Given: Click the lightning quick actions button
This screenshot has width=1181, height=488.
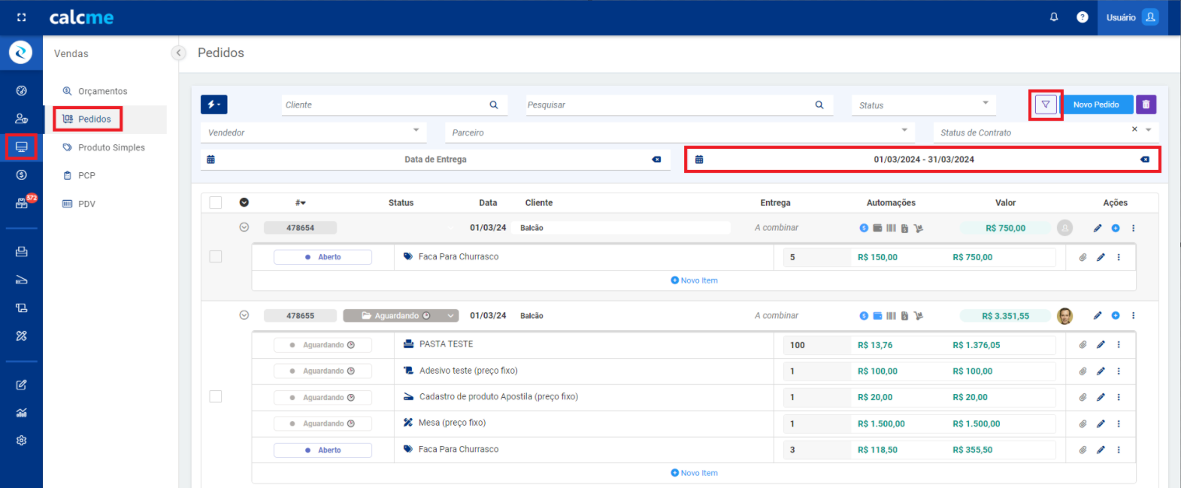Looking at the screenshot, I should [x=213, y=105].
